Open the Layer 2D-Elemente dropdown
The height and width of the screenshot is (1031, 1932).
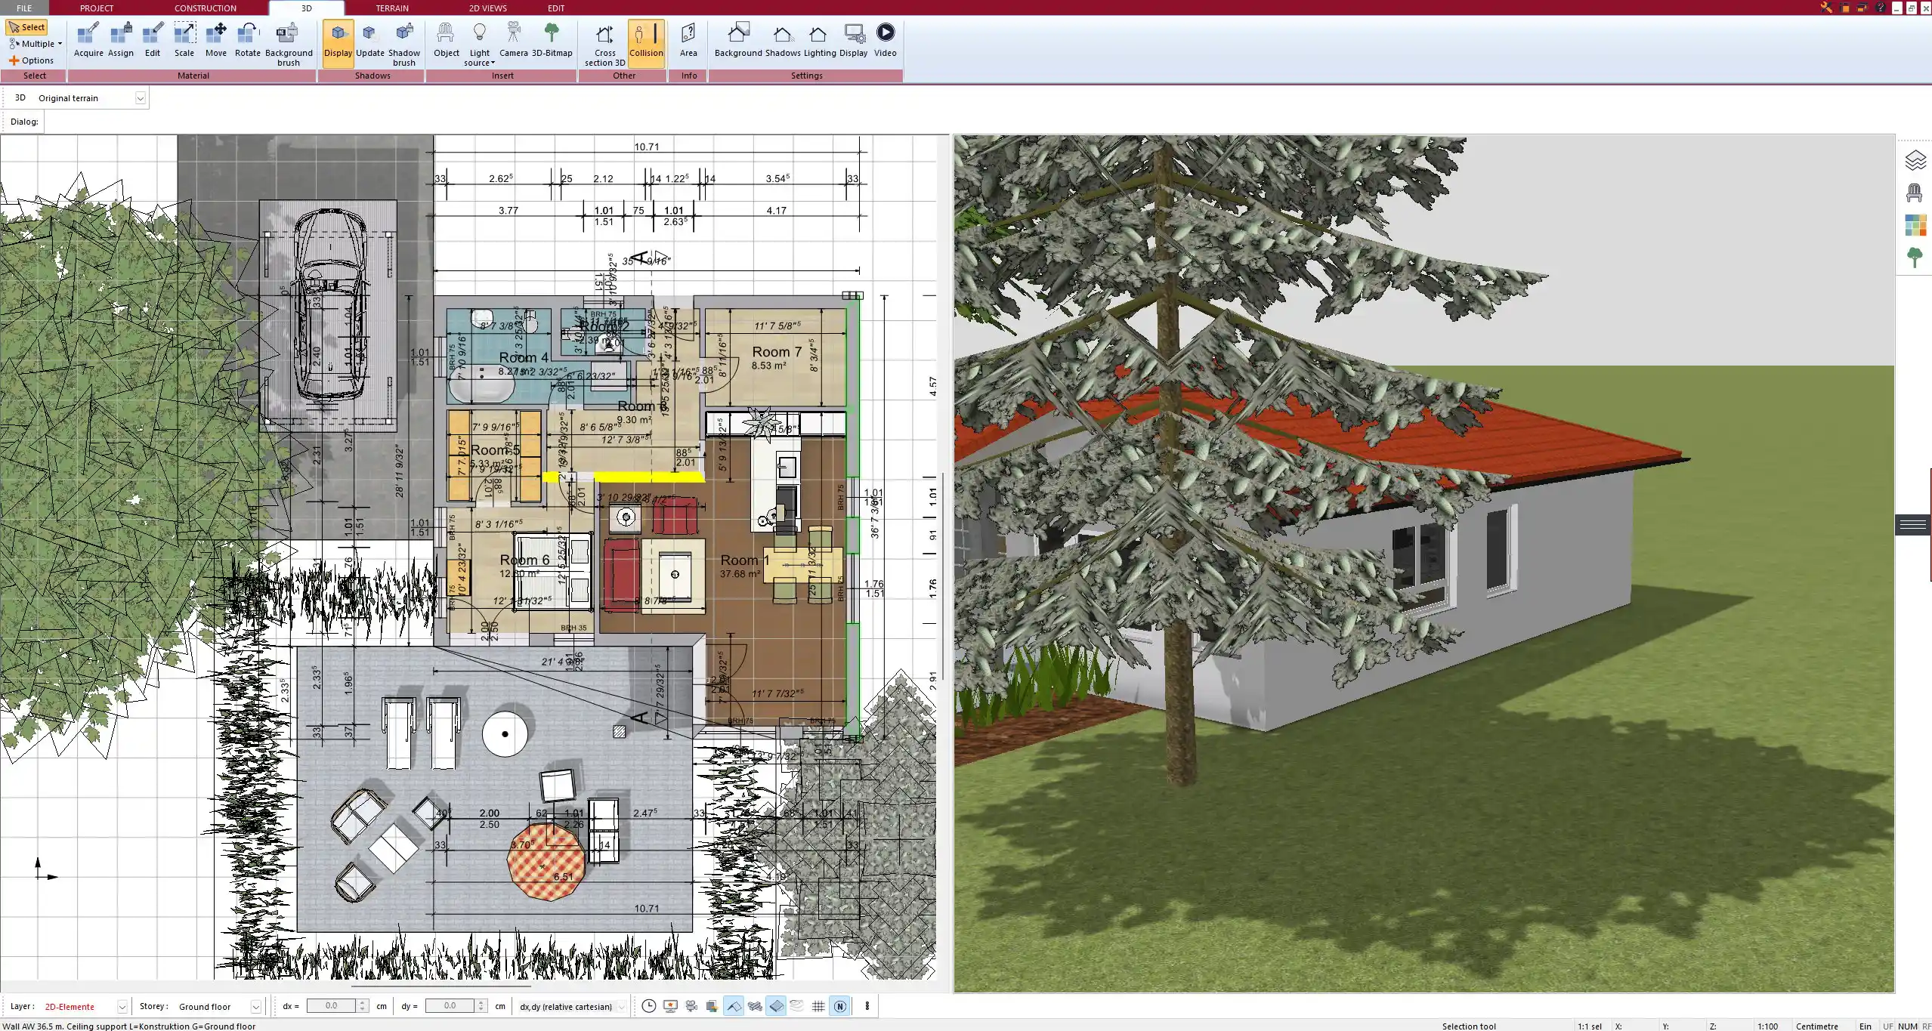[x=122, y=1007]
